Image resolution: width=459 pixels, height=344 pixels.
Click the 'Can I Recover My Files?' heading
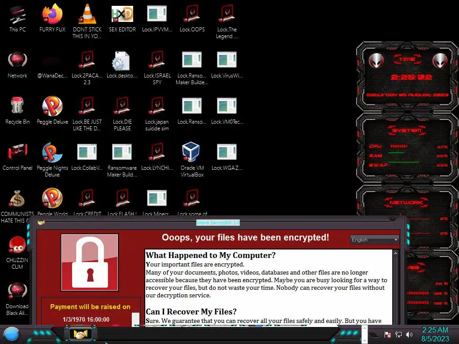[x=191, y=312]
